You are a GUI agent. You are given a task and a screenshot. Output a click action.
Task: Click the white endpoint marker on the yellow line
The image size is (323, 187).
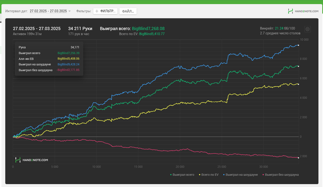click(298, 84)
